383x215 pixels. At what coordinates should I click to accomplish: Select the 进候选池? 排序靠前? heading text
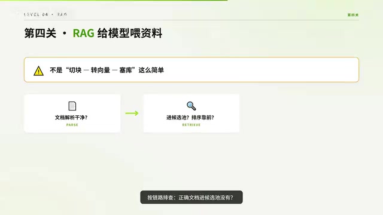point(190,118)
